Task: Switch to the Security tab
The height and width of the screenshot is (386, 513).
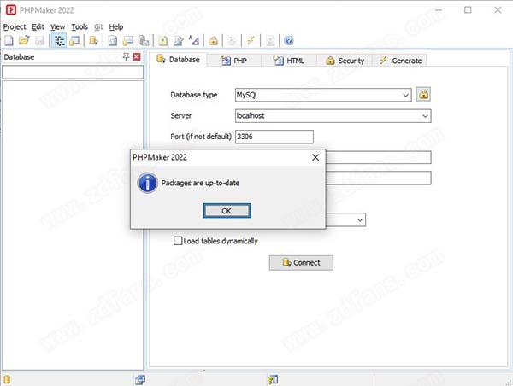Action: pos(345,61)
